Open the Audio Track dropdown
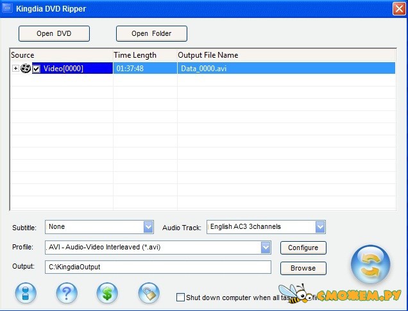Screen dimensions: 408x311 pyautogui.click(x=320, y=227)
